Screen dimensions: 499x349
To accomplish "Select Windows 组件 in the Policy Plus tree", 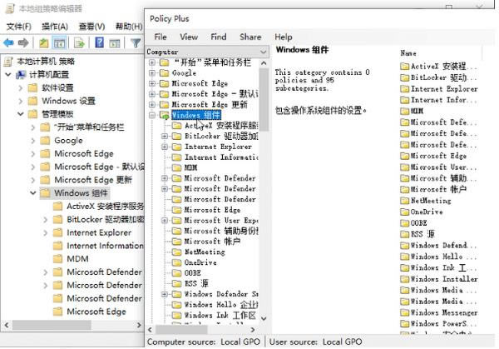I will (x=195, y=115).
